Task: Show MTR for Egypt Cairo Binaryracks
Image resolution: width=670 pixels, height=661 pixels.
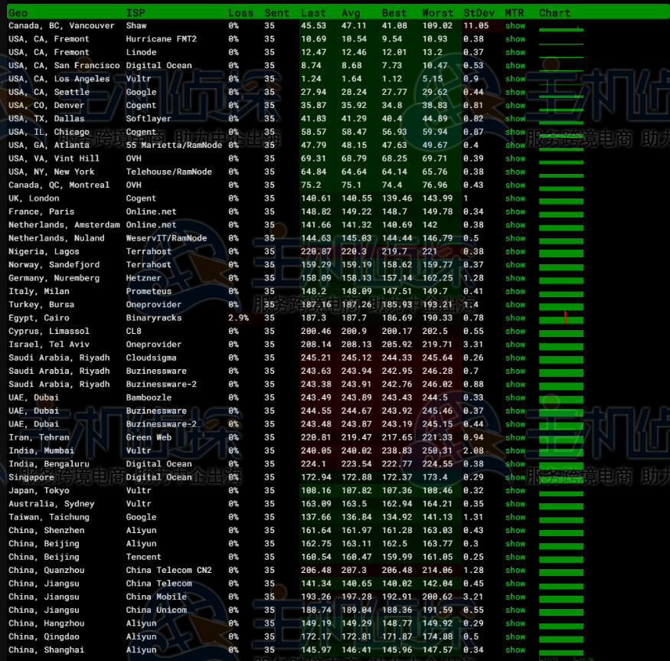Action: pyautogui.click(x=515, y=318)
